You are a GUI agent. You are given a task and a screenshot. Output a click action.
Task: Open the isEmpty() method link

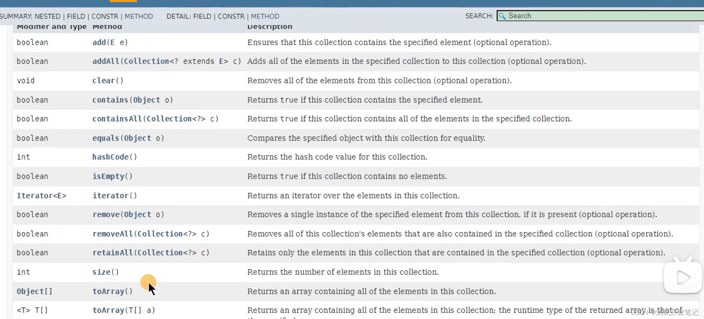tap(108, 176)
